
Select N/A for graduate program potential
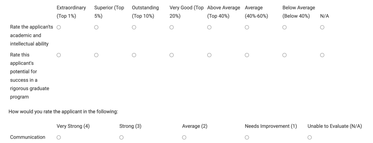click(322, 55)
